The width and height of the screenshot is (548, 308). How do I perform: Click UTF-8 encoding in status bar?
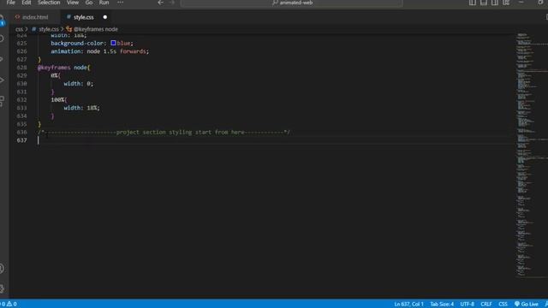[468, 305]
